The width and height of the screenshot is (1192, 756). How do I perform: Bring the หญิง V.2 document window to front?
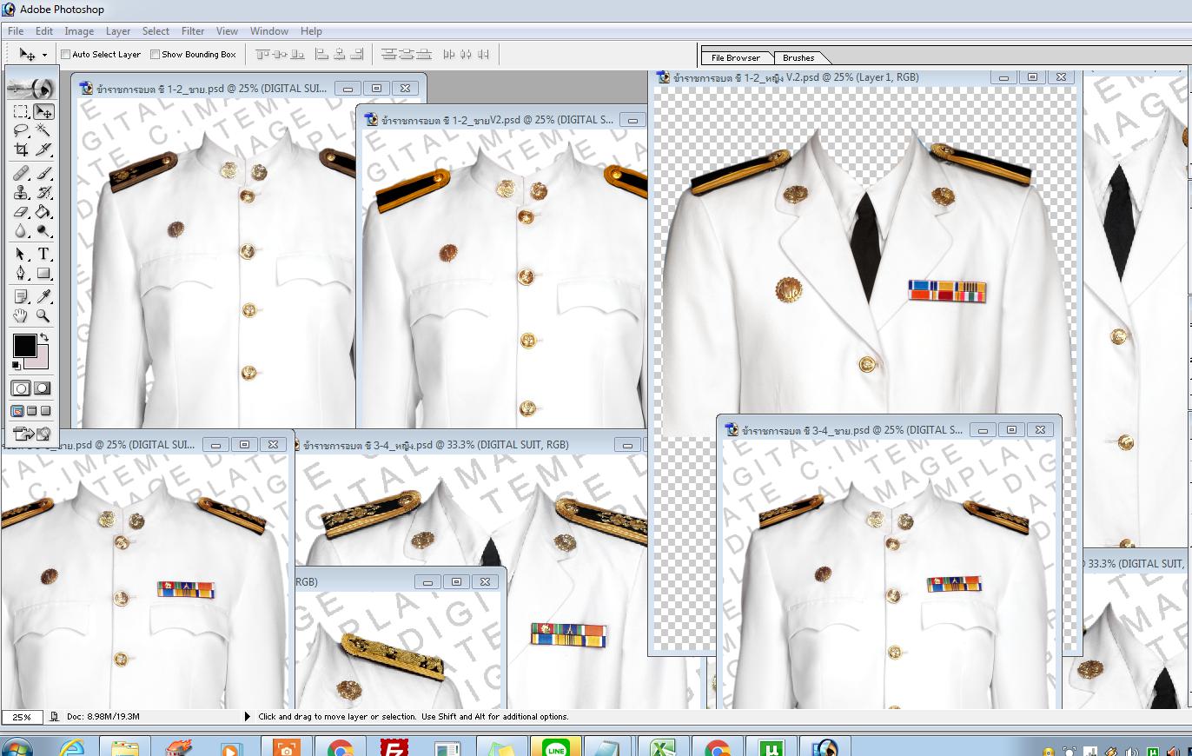point(825,76)
